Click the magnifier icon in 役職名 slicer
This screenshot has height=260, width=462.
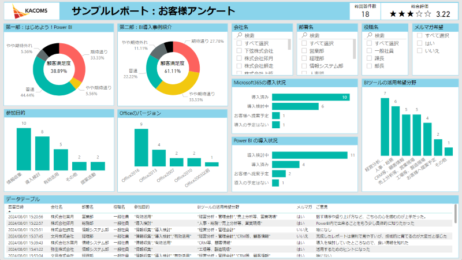point(370,35)
